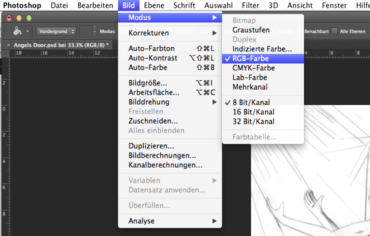Select the checked RGB-Farbe mode
The width and height of the screenshot is (370, 236).
[x=263, y=58]
